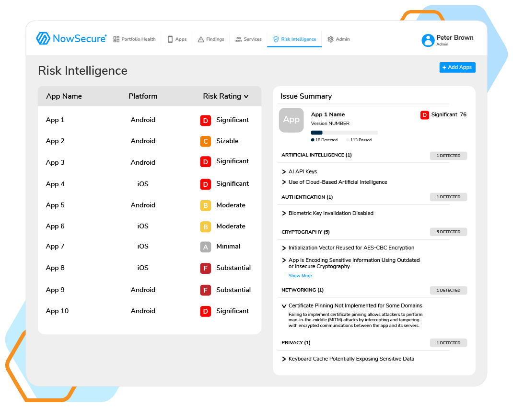Click the 113 Passed legend label
The image size is (513, 407).
click(361, 140)
